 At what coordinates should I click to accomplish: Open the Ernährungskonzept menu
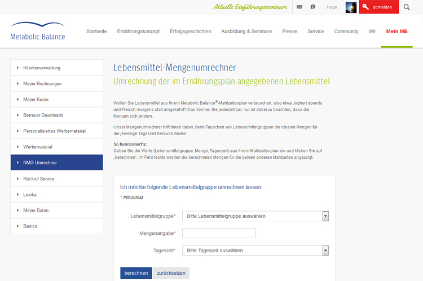[138, 31]
